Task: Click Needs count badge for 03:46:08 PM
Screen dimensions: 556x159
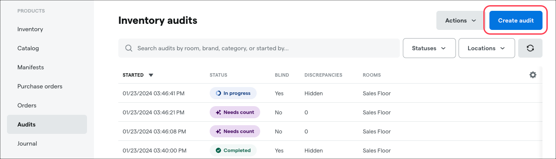Action: coord(235,131)
